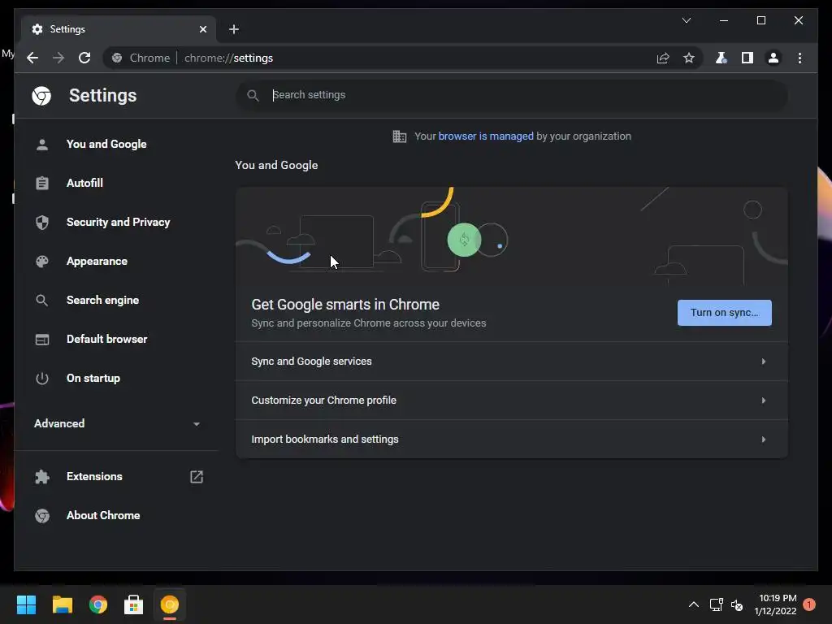The width and height of the screenshot is (832, 624).
Task: Open Google Chrome from taskbar
Action: tap(98, 604)
